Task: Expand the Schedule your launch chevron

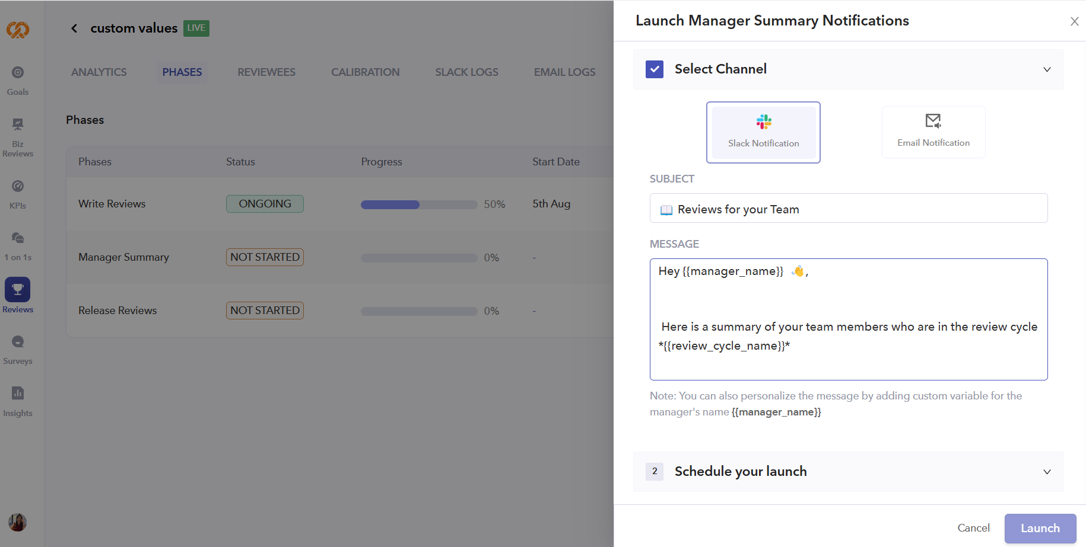Action: click(1047, 472)
